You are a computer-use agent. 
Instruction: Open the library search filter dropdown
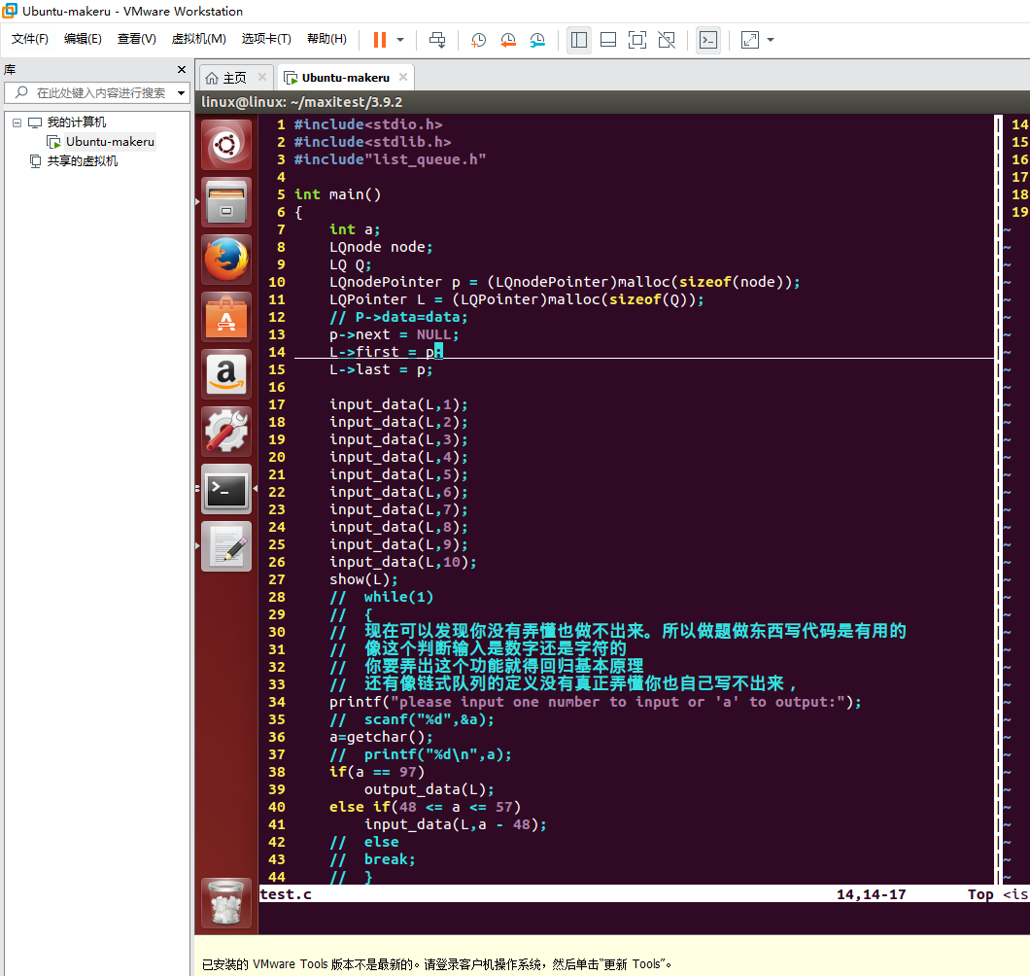tap(181, 93)
